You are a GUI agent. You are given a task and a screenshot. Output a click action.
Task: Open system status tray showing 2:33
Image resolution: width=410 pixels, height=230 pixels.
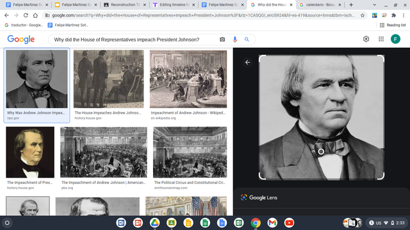click(x=388, y=223)
